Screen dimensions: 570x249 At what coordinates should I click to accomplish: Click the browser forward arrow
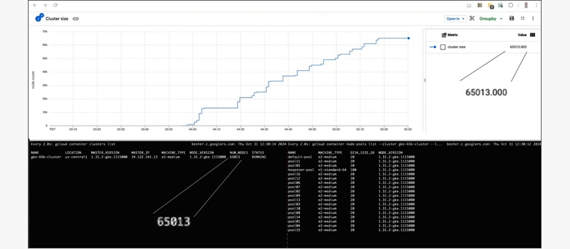pyautogui.click(x=44, y=5)
